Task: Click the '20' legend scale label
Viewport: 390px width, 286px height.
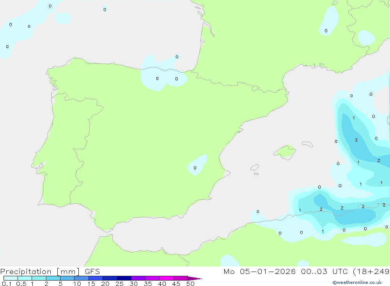Action: [105, 284]
